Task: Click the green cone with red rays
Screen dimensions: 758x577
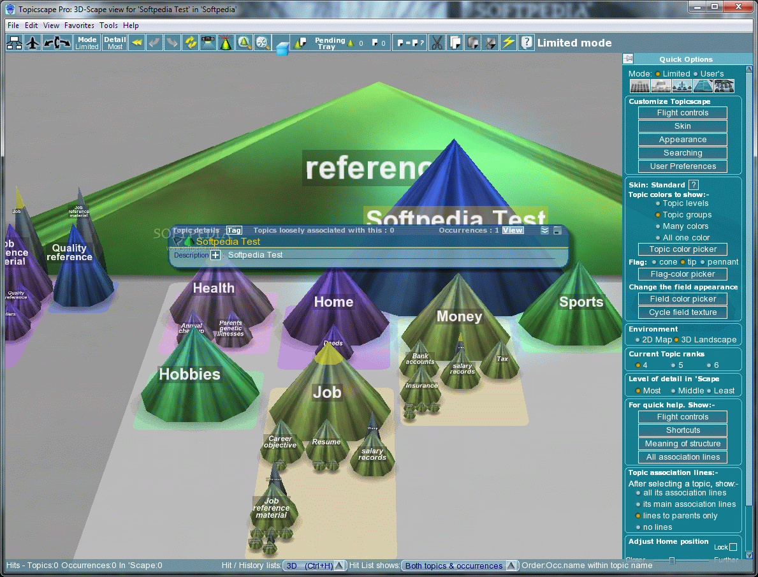Action: (225, 43)
